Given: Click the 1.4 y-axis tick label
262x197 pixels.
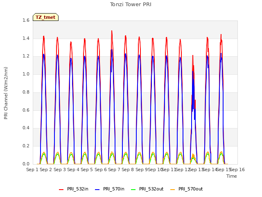Looking at the screenshot, I should [x=26, y=38].
